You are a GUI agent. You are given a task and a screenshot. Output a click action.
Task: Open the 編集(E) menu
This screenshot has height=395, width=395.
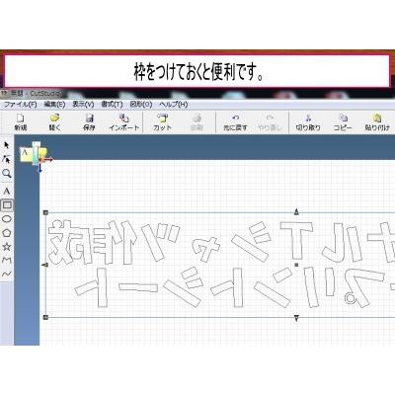[x=54, y=105]
